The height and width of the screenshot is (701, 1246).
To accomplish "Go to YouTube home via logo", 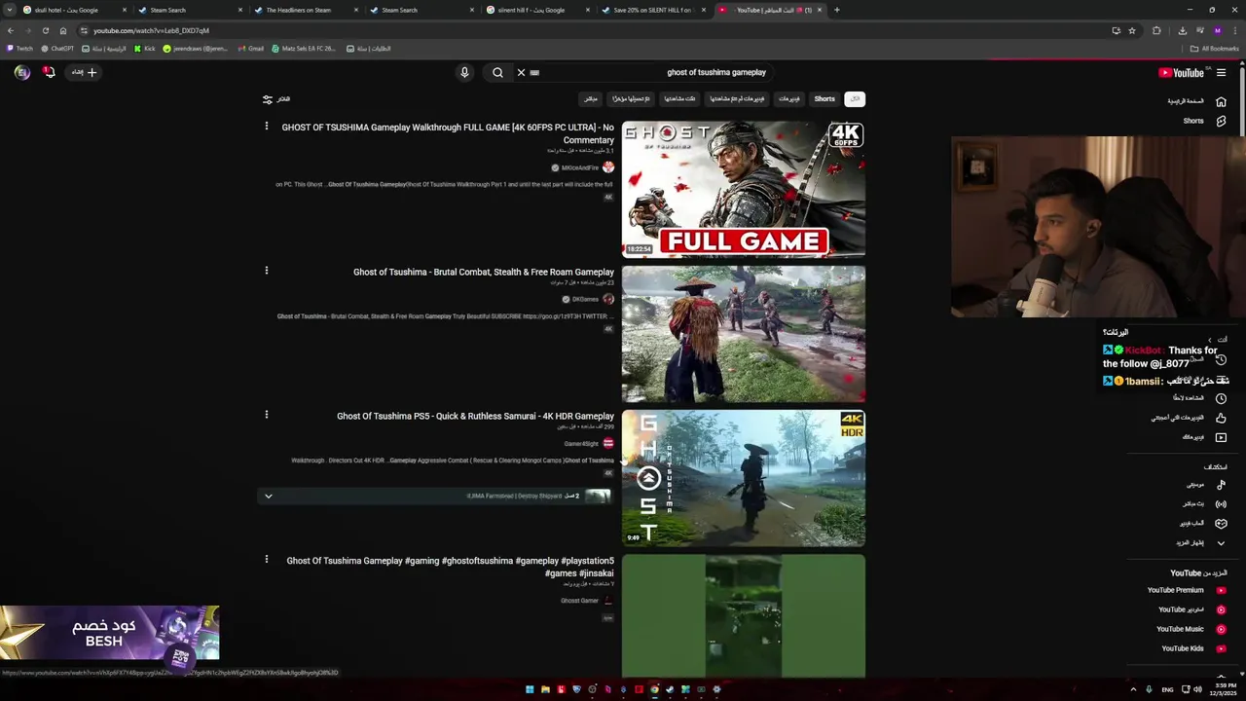I will pyautogui.click(x=1181, y=72).
